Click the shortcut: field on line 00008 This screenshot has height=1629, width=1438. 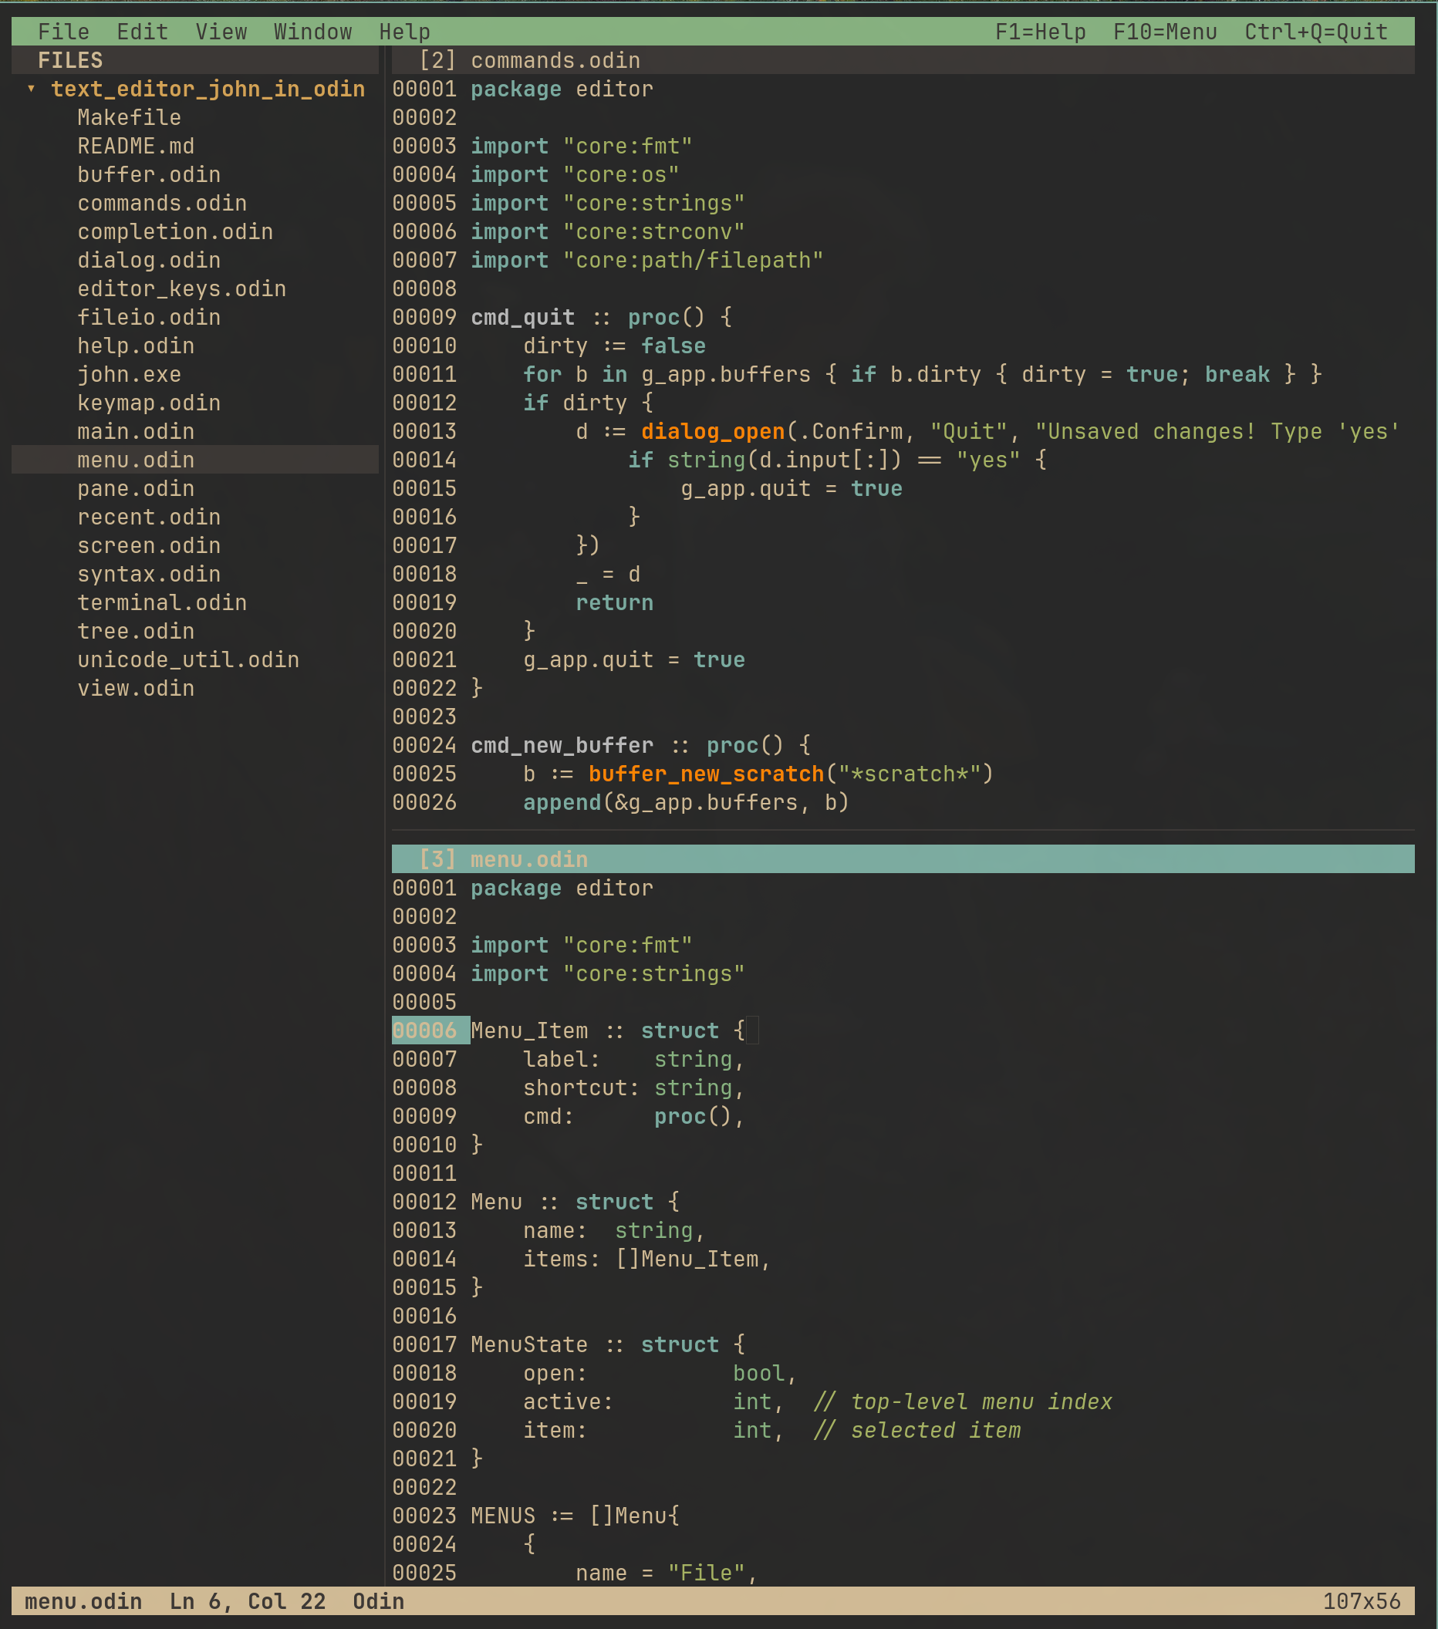[582, 1088]
